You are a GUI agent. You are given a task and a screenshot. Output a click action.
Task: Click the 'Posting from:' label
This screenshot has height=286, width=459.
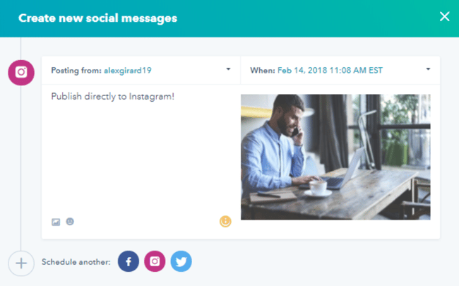(x=76, y=70)
